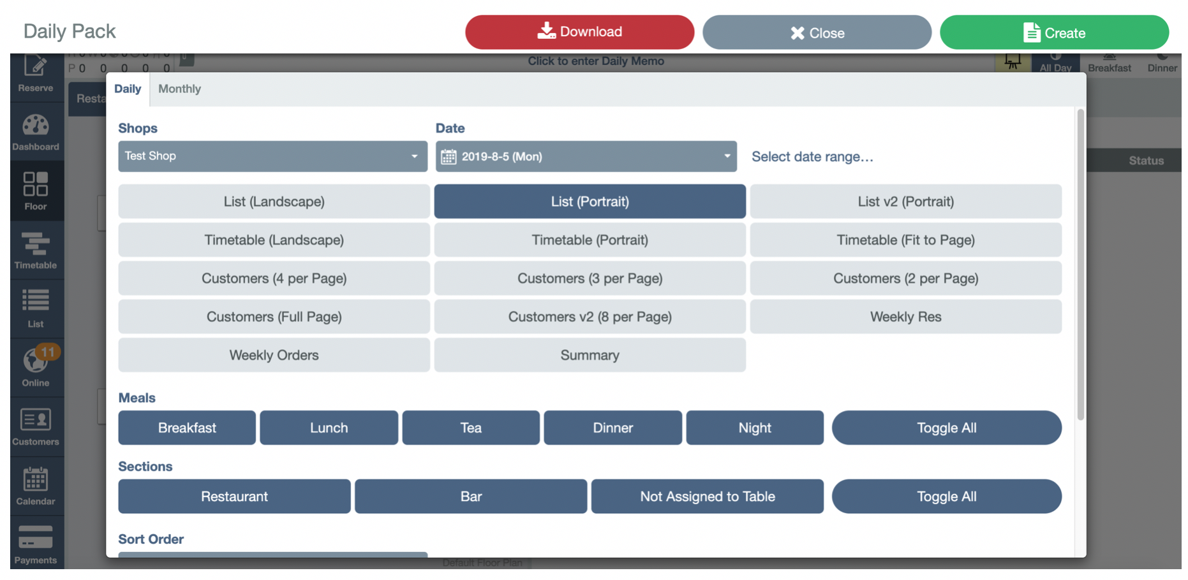Toggle the Tea meal filter

(471, 428)
